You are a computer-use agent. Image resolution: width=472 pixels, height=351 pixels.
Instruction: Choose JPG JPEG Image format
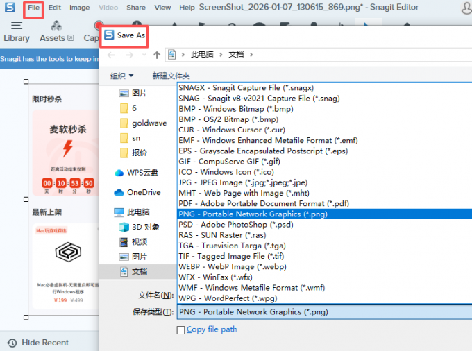pyautogui.click(x=325, y=182)
